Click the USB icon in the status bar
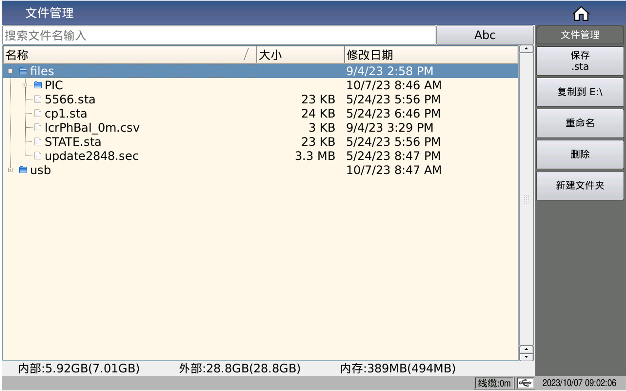Image resolution: width=626 pixels, height=391 pixels. coord(525,383)
